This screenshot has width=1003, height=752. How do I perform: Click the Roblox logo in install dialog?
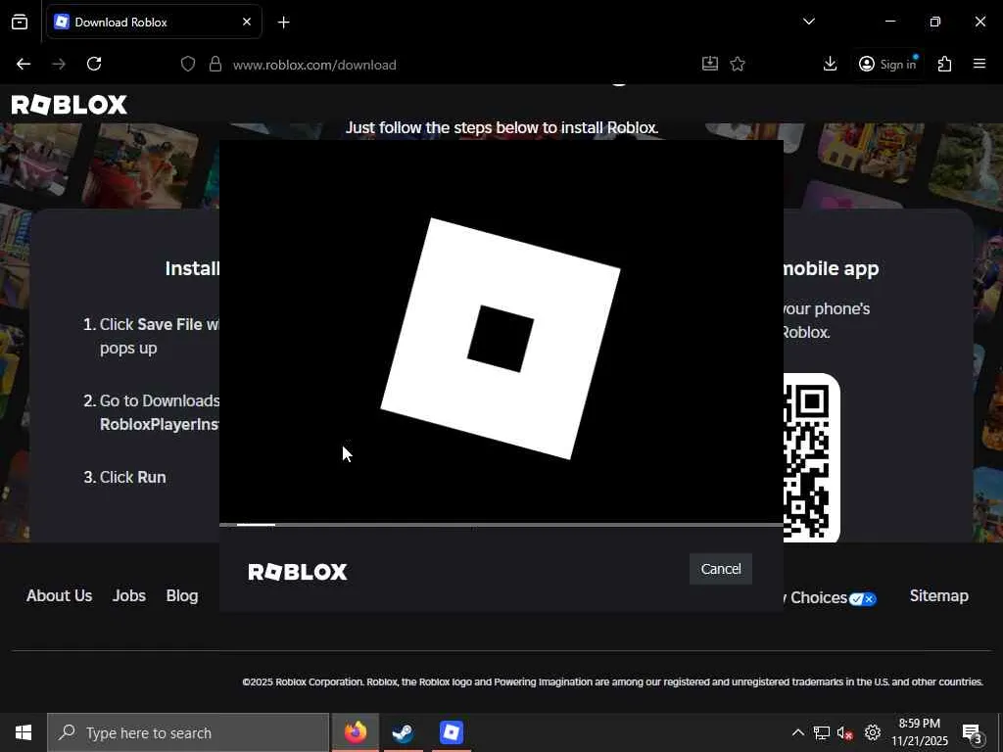click(298, 572)
